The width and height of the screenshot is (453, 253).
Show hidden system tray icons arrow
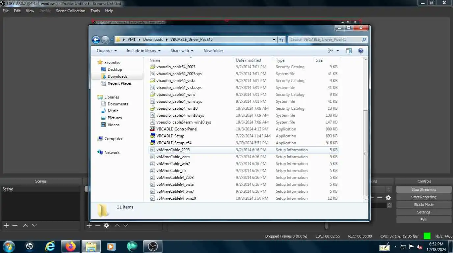[x=395, y=247]
